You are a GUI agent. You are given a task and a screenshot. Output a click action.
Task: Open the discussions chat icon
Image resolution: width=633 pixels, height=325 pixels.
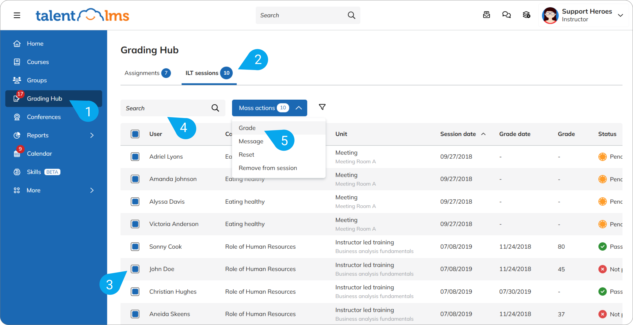click(507, 15)
